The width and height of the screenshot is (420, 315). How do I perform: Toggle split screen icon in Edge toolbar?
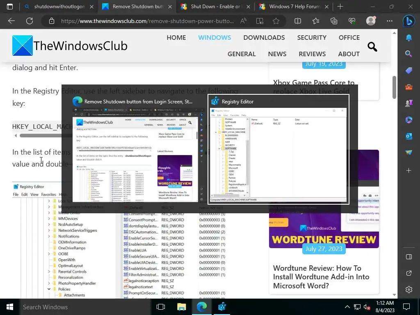tap(298, 21)
